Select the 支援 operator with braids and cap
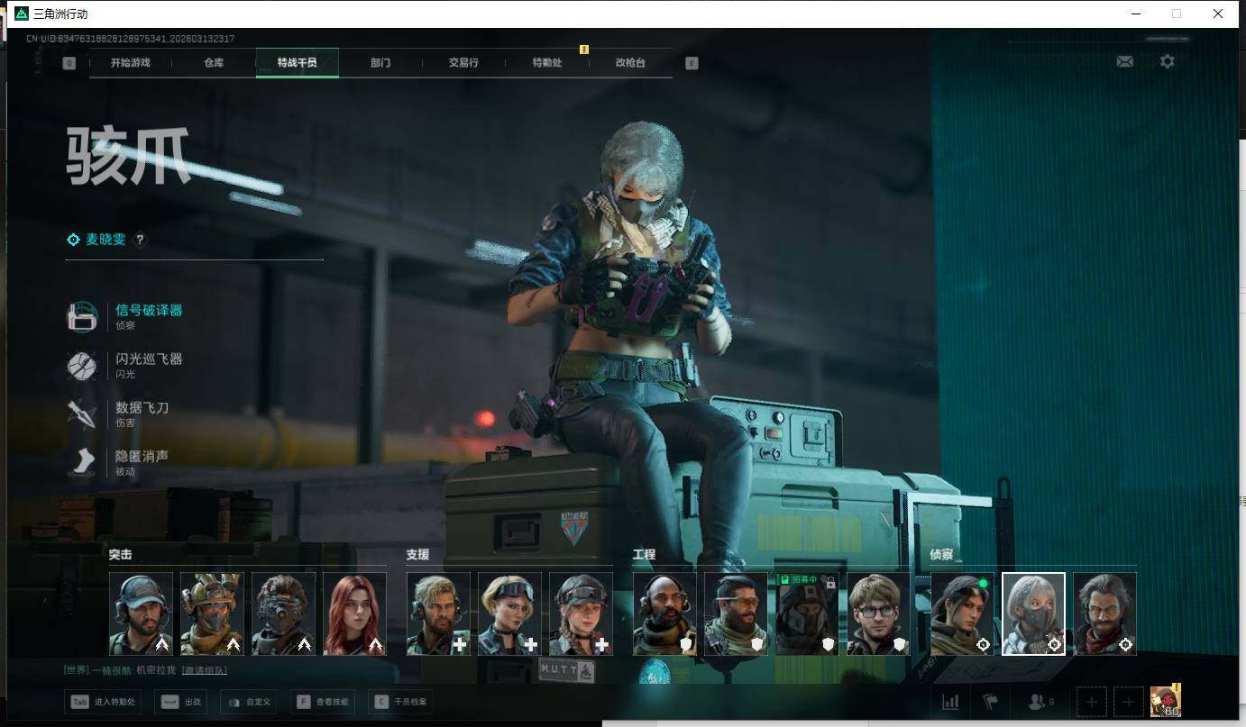Image resolution: width=1246 pixels, height=727 pixels. pos(581,613)
